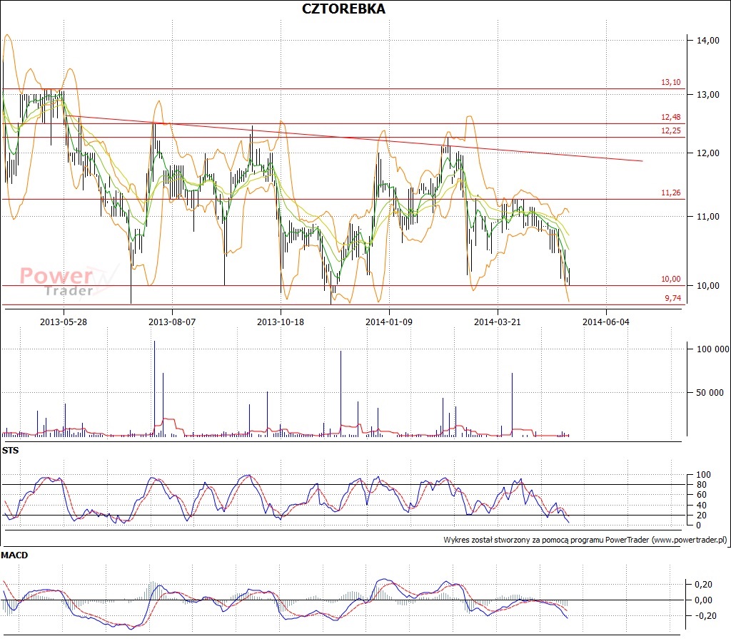Click the CZTOREBKA chart title

(343, 9)
